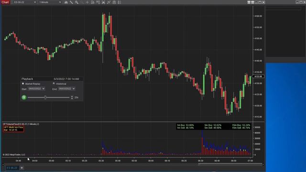Image resolution: width=306 pixels, height=172 pixels.
Task: Click the Playback panel title
Action: pos(27,79)
